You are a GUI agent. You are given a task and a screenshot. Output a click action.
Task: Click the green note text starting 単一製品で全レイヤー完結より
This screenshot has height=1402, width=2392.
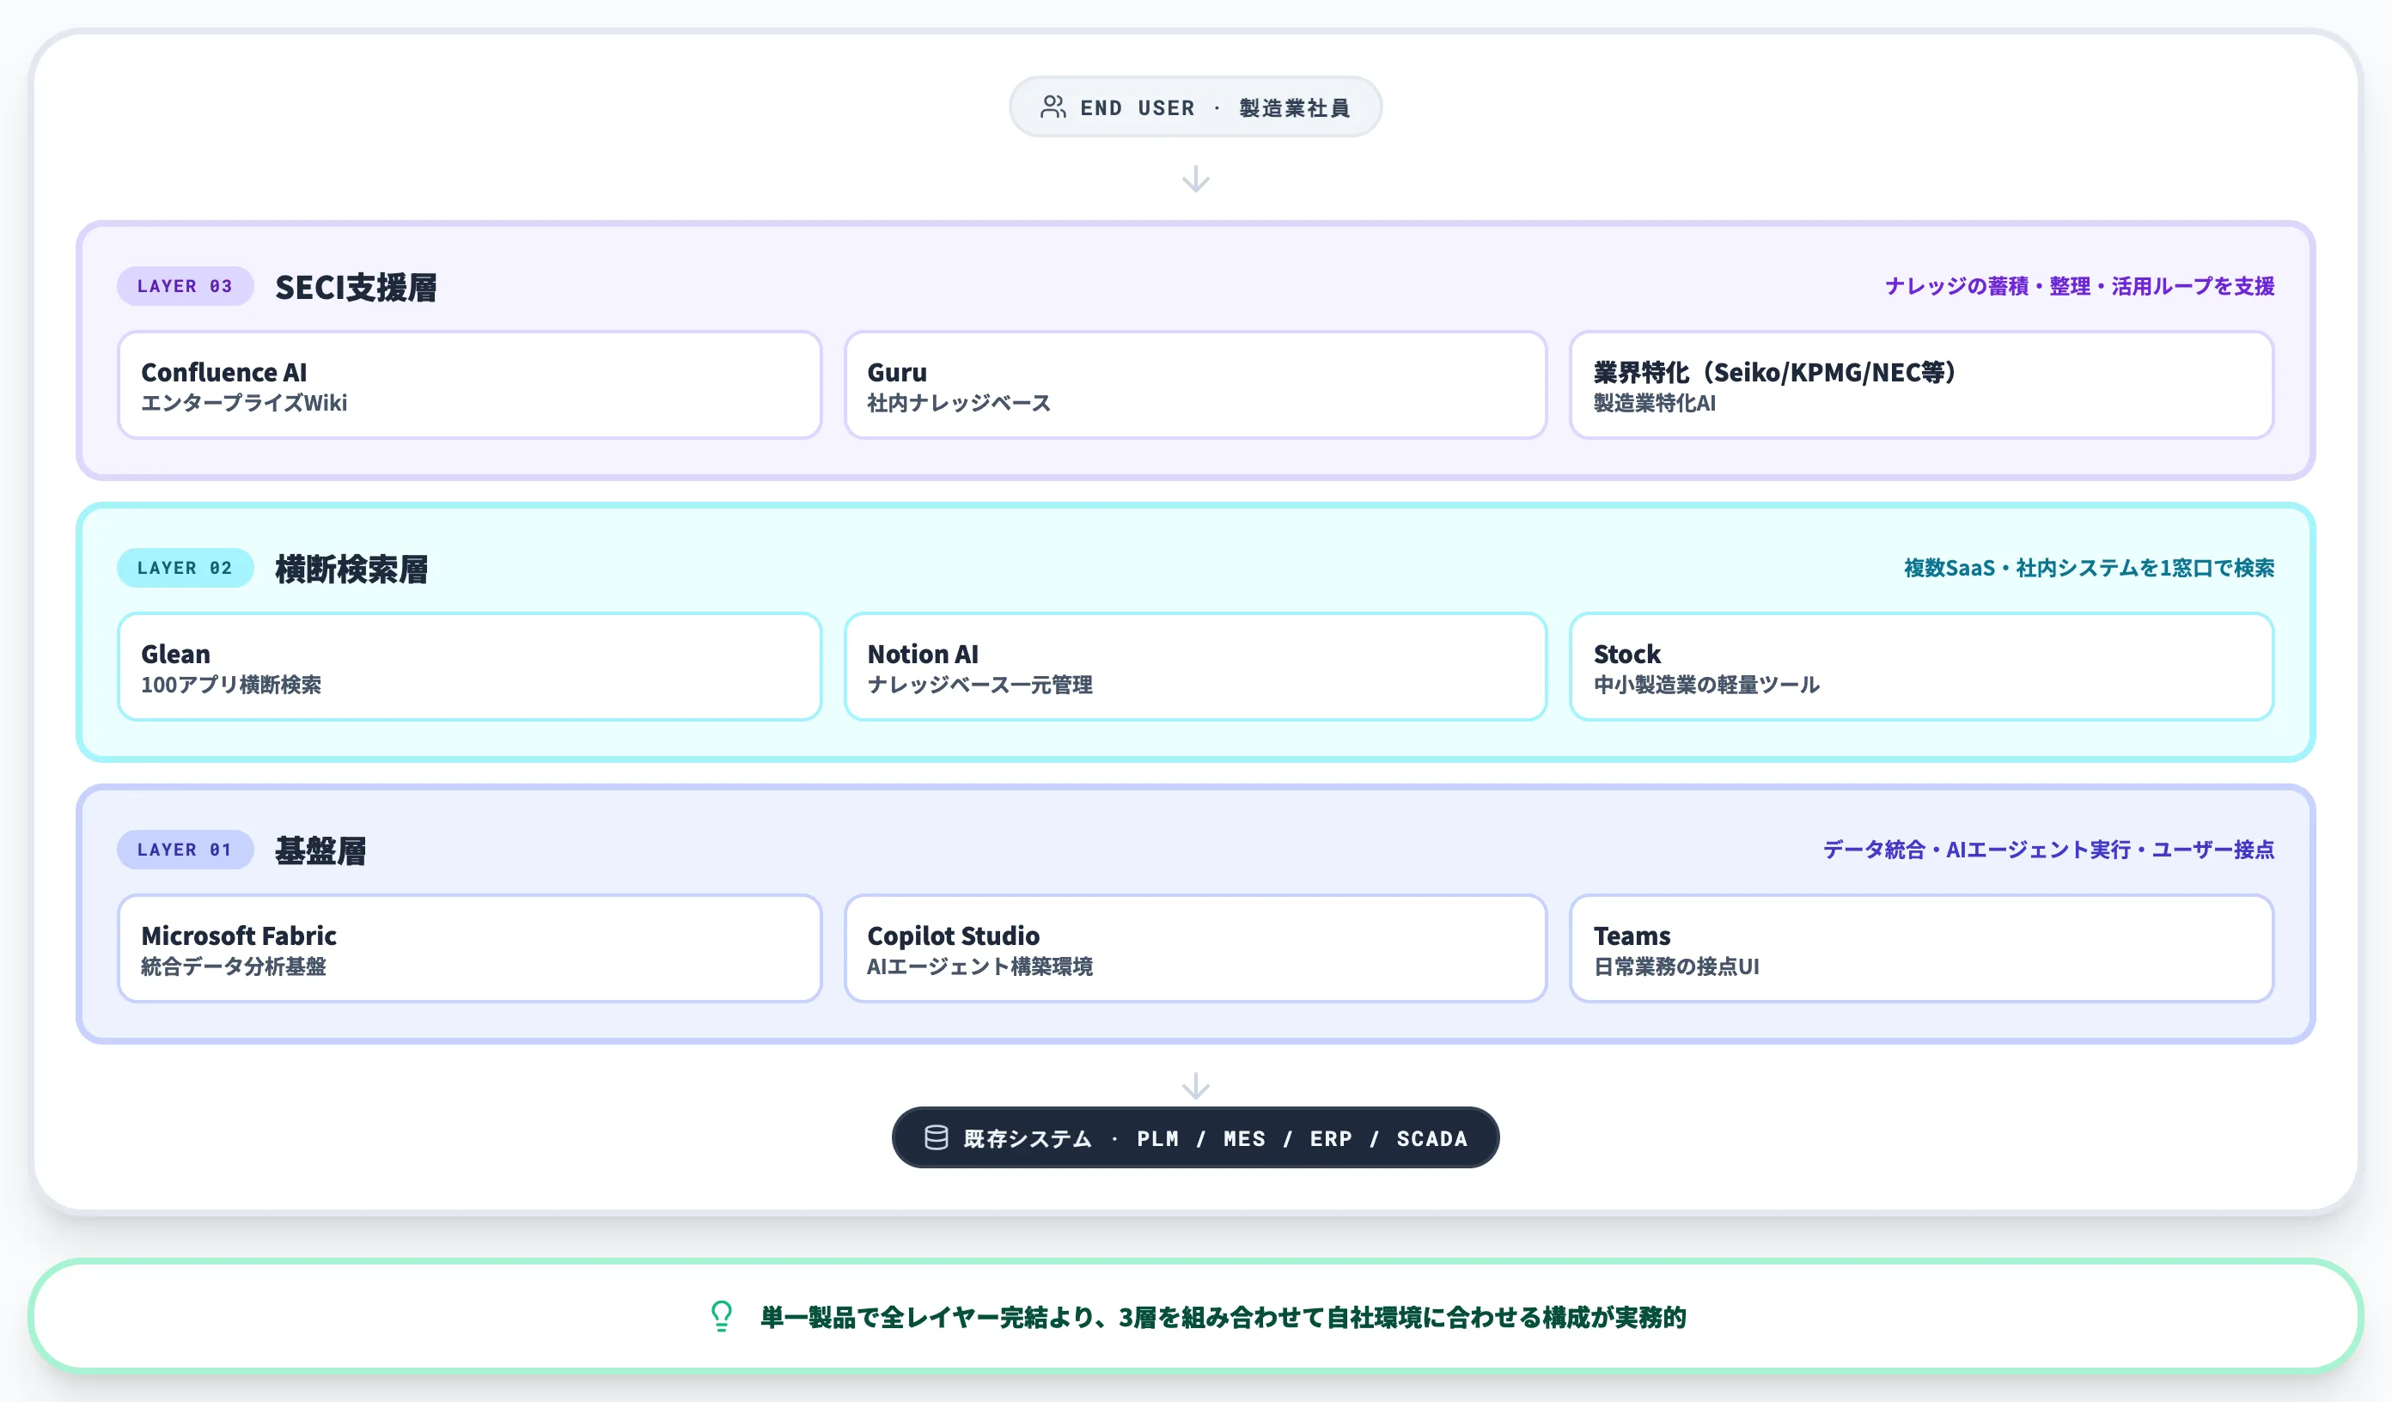point(1223,1317)
